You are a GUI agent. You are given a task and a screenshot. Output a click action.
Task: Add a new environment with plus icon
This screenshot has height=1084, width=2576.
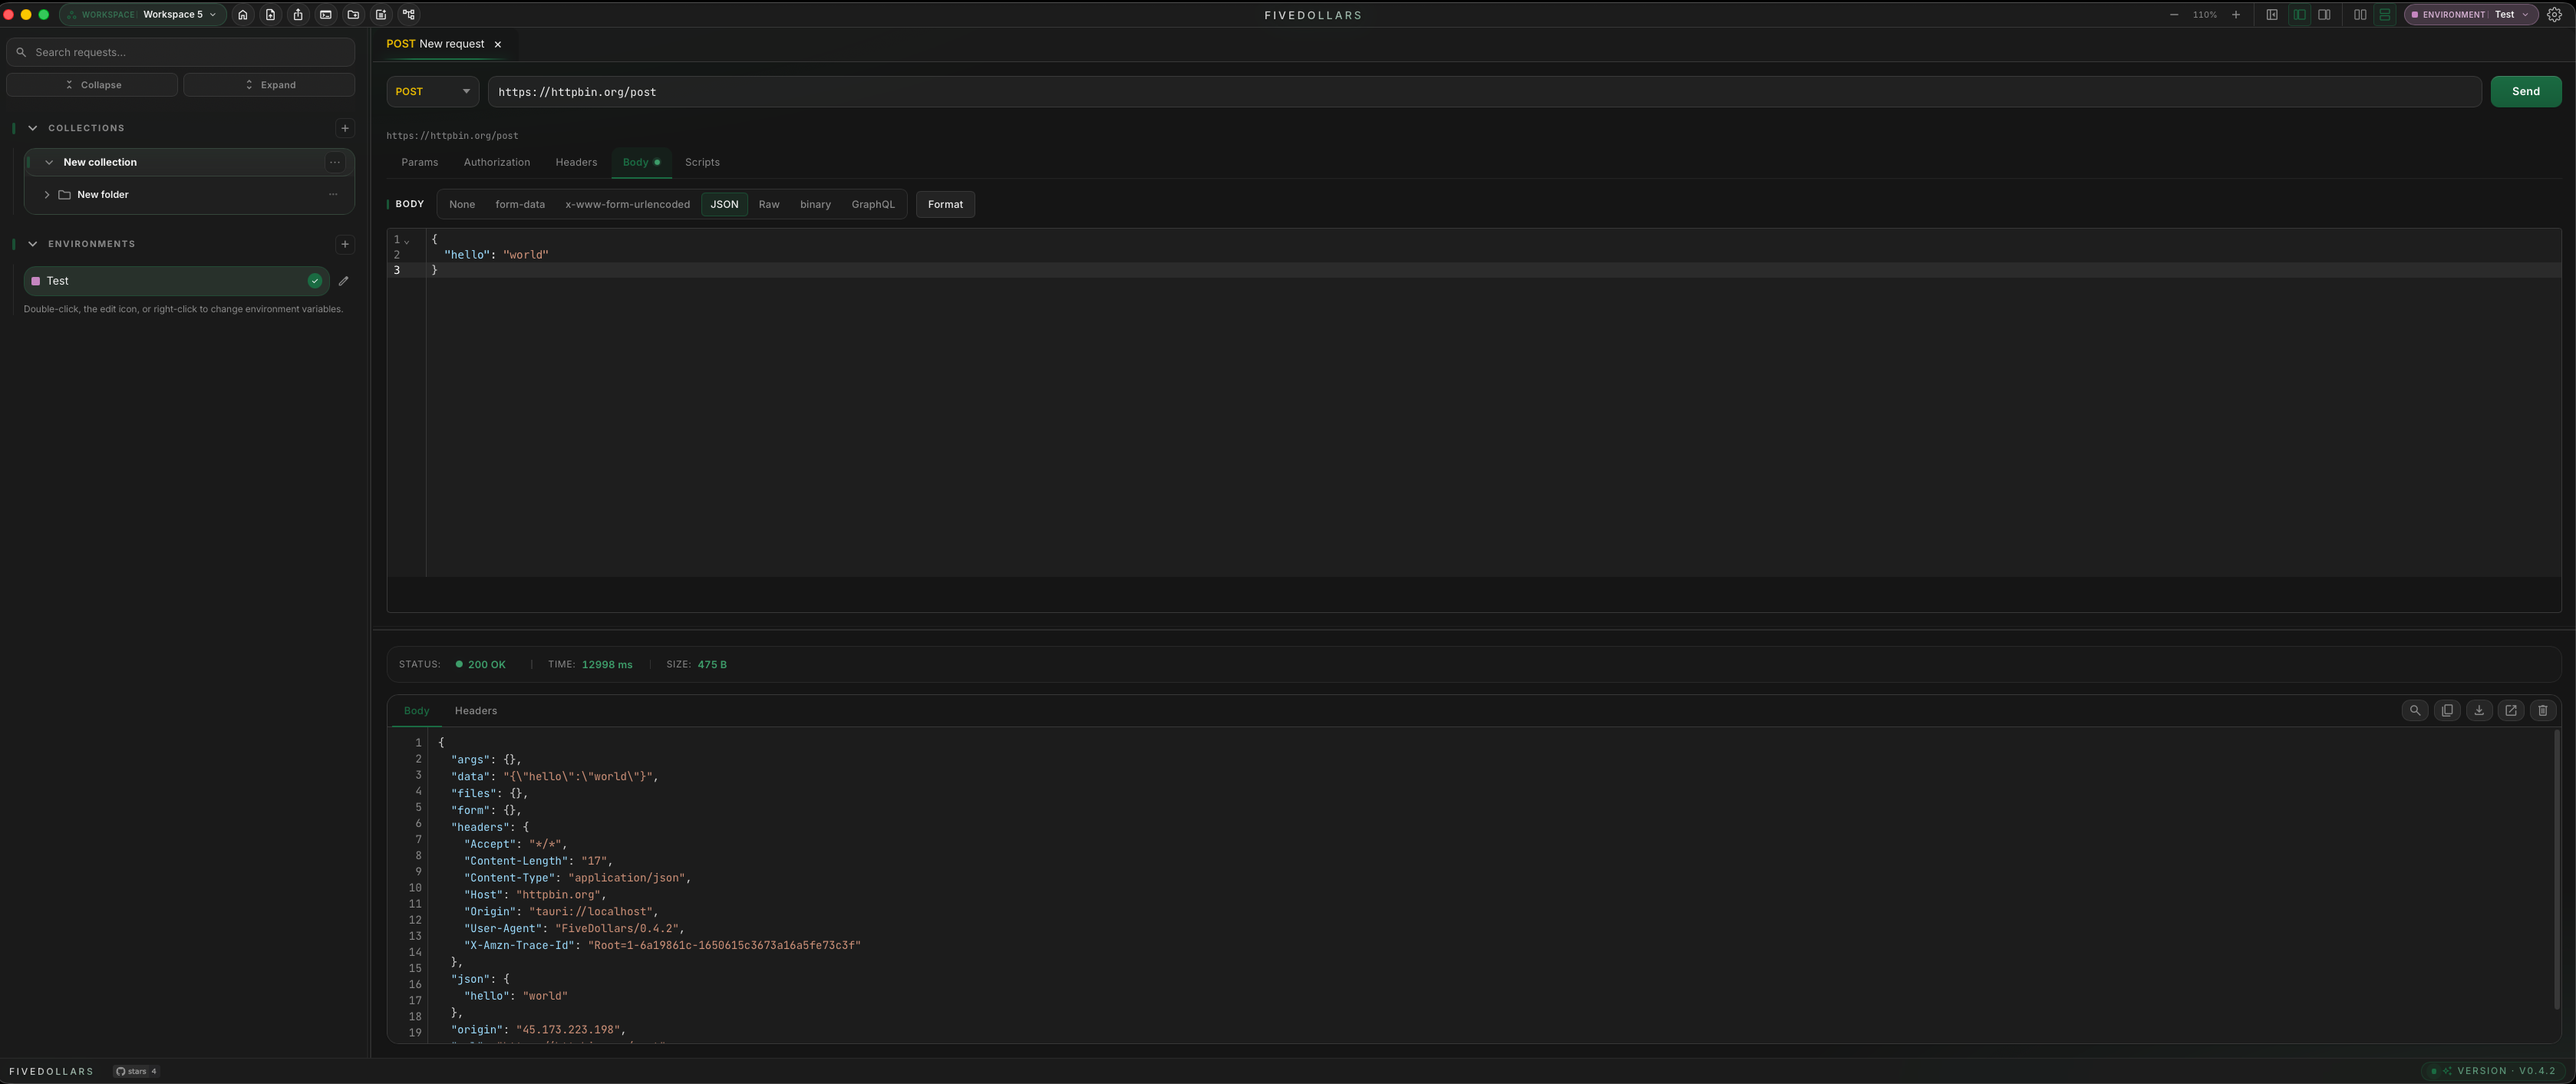tap(345, 244)
